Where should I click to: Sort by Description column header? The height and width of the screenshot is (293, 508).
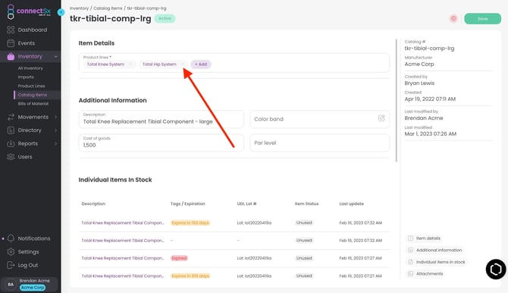pos(93,203)
